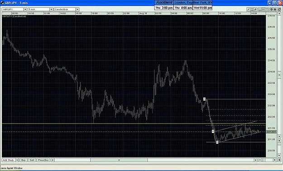283x171 pixels.
Task: Click the 233.00 price axis label
Action: click(x=271, y=94)
